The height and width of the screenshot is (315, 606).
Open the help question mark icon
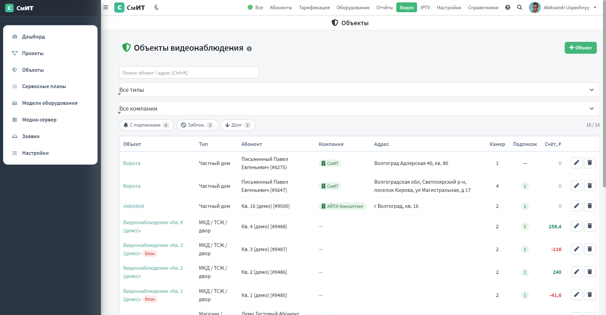pos(508,7)
